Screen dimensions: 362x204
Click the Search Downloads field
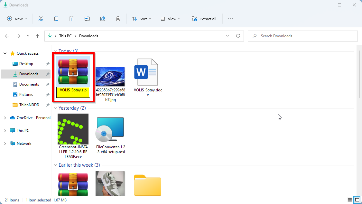pyautogui.click(x=303, y=36)
